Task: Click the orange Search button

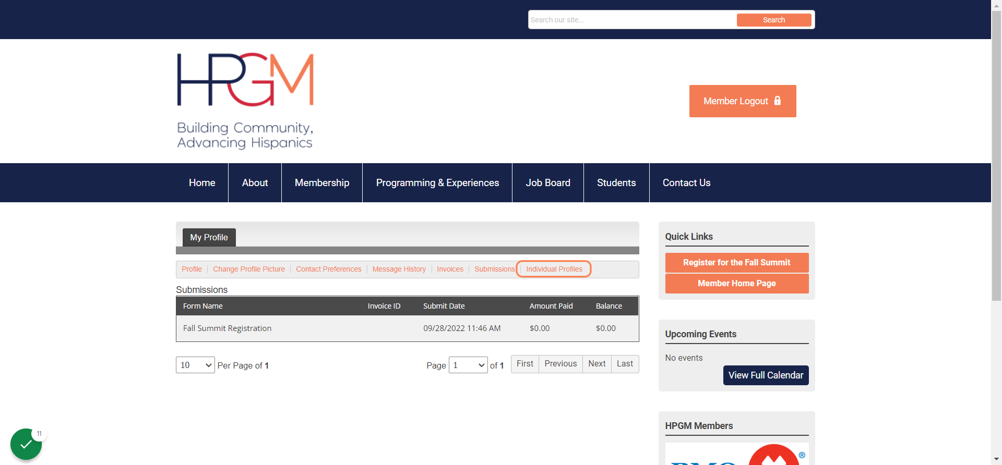Action: coord(774,20)
